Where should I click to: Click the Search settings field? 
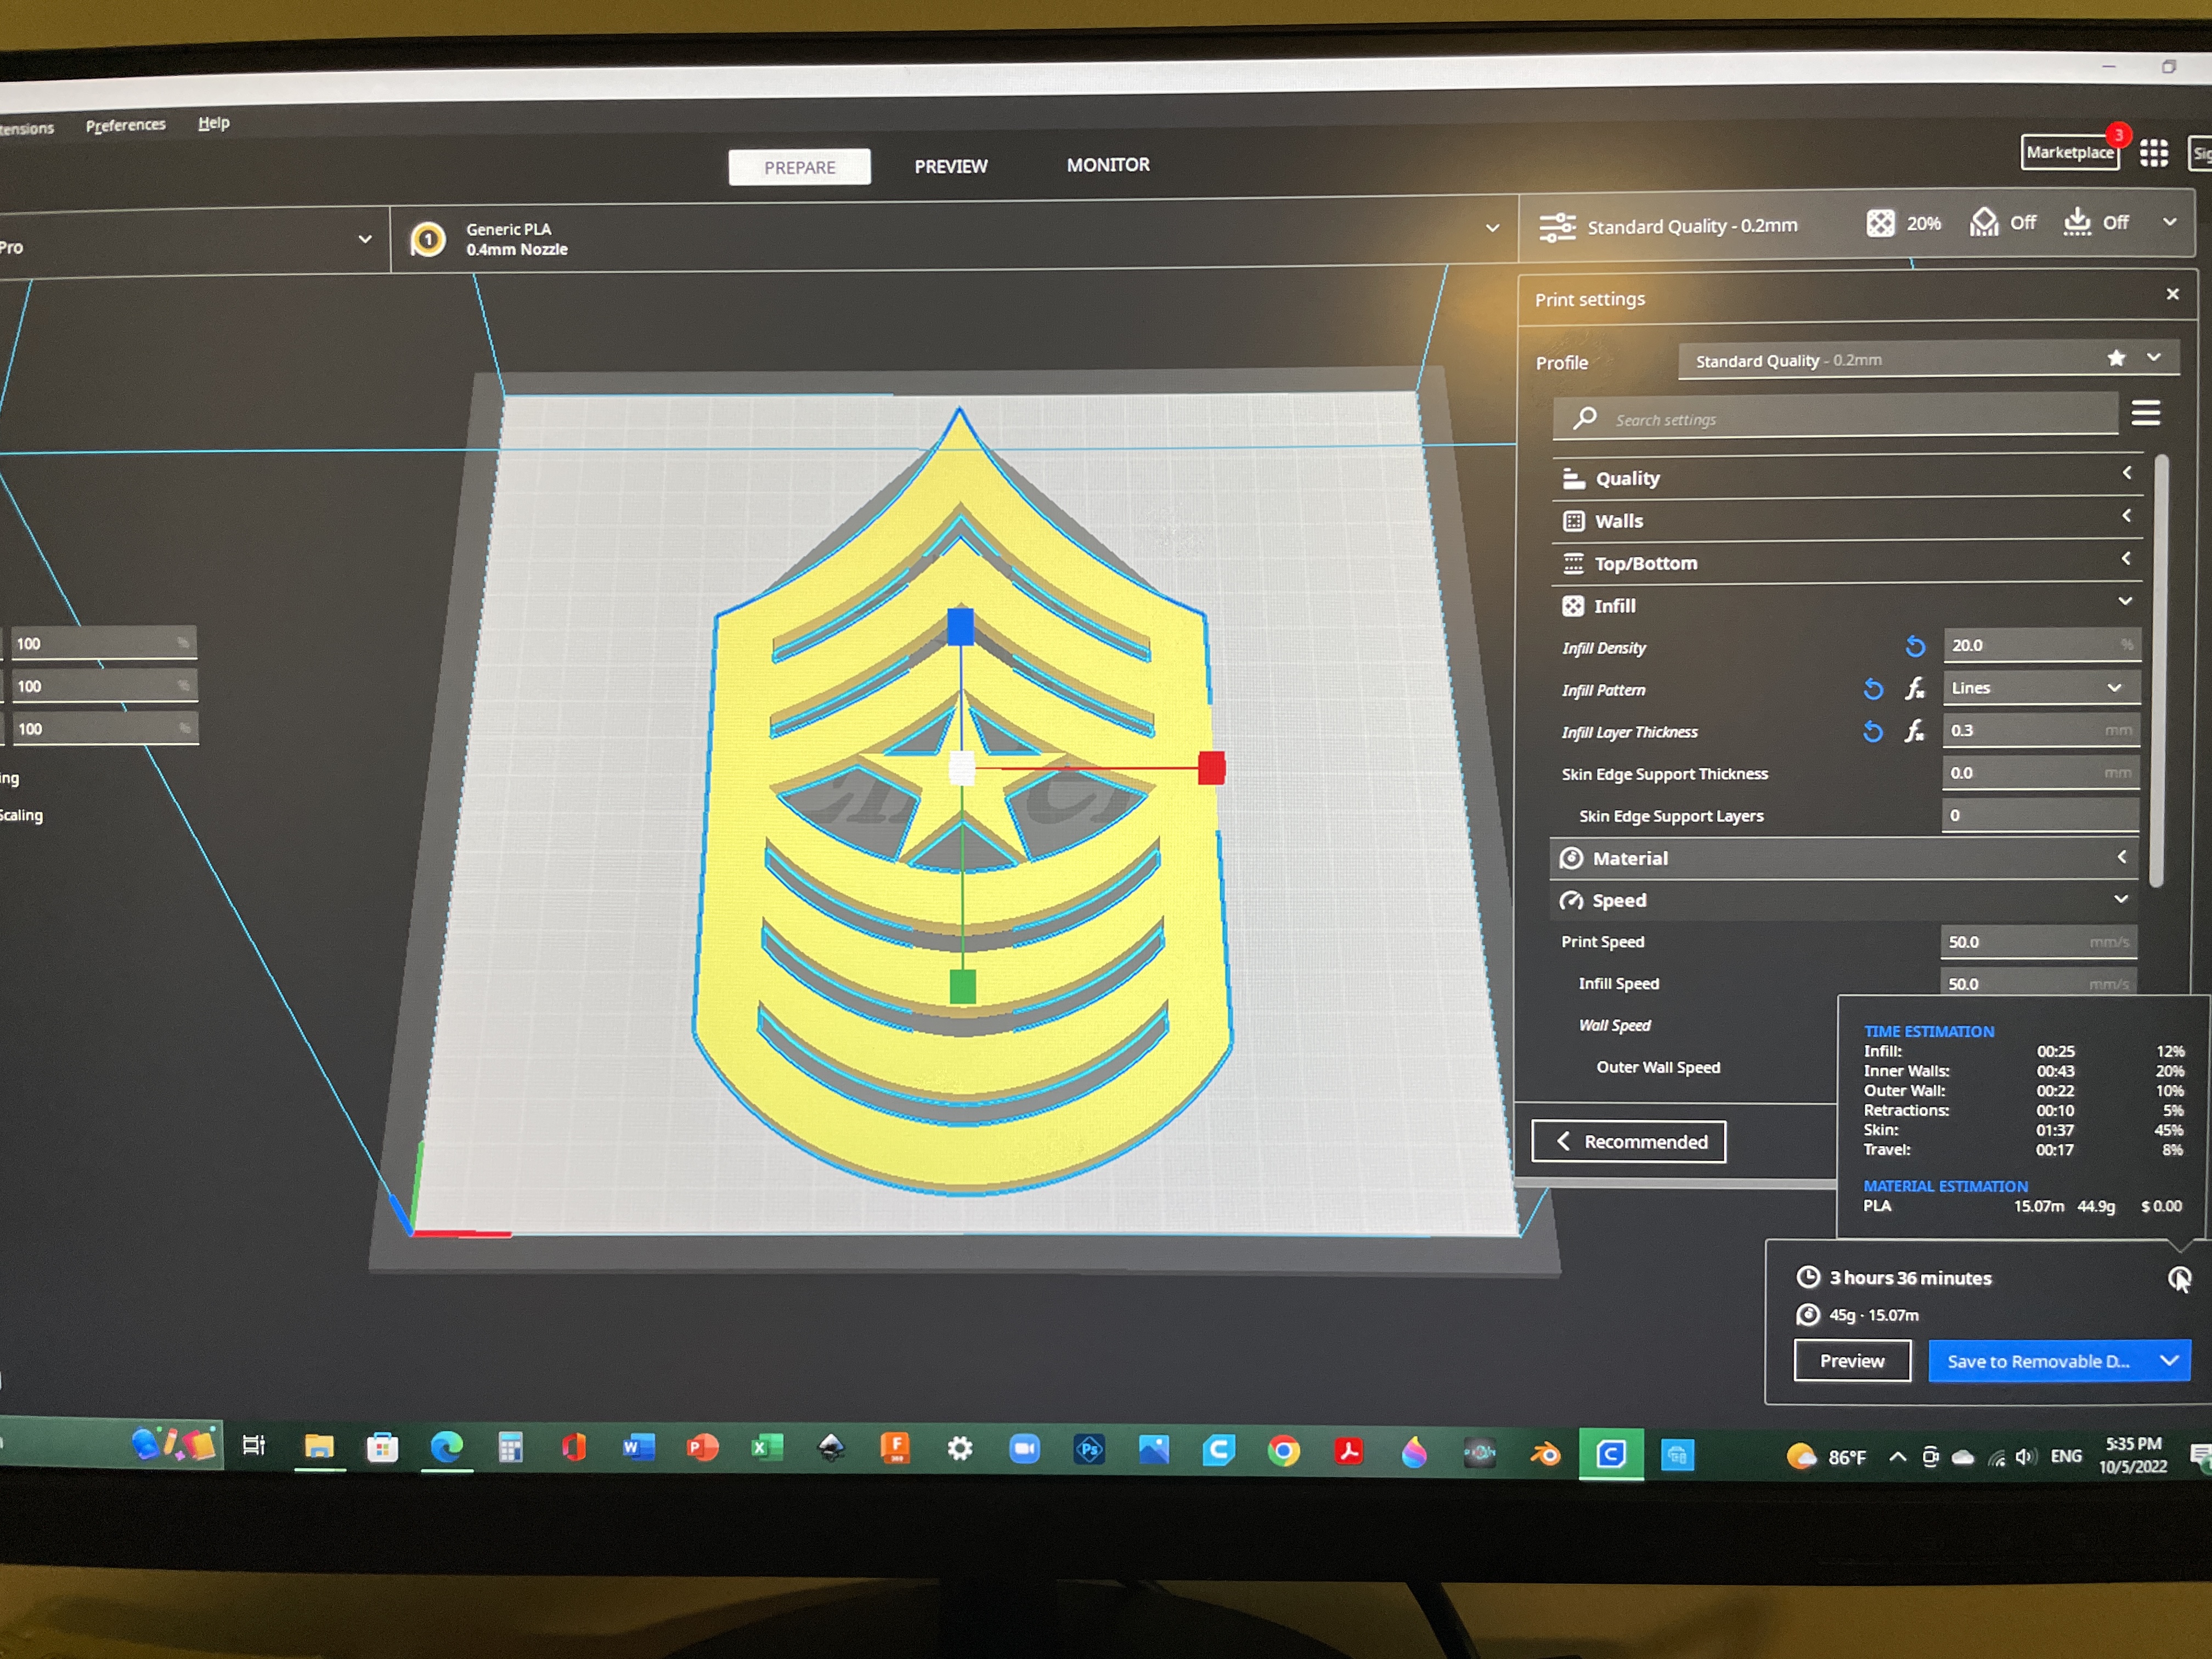coord(1835,418)
